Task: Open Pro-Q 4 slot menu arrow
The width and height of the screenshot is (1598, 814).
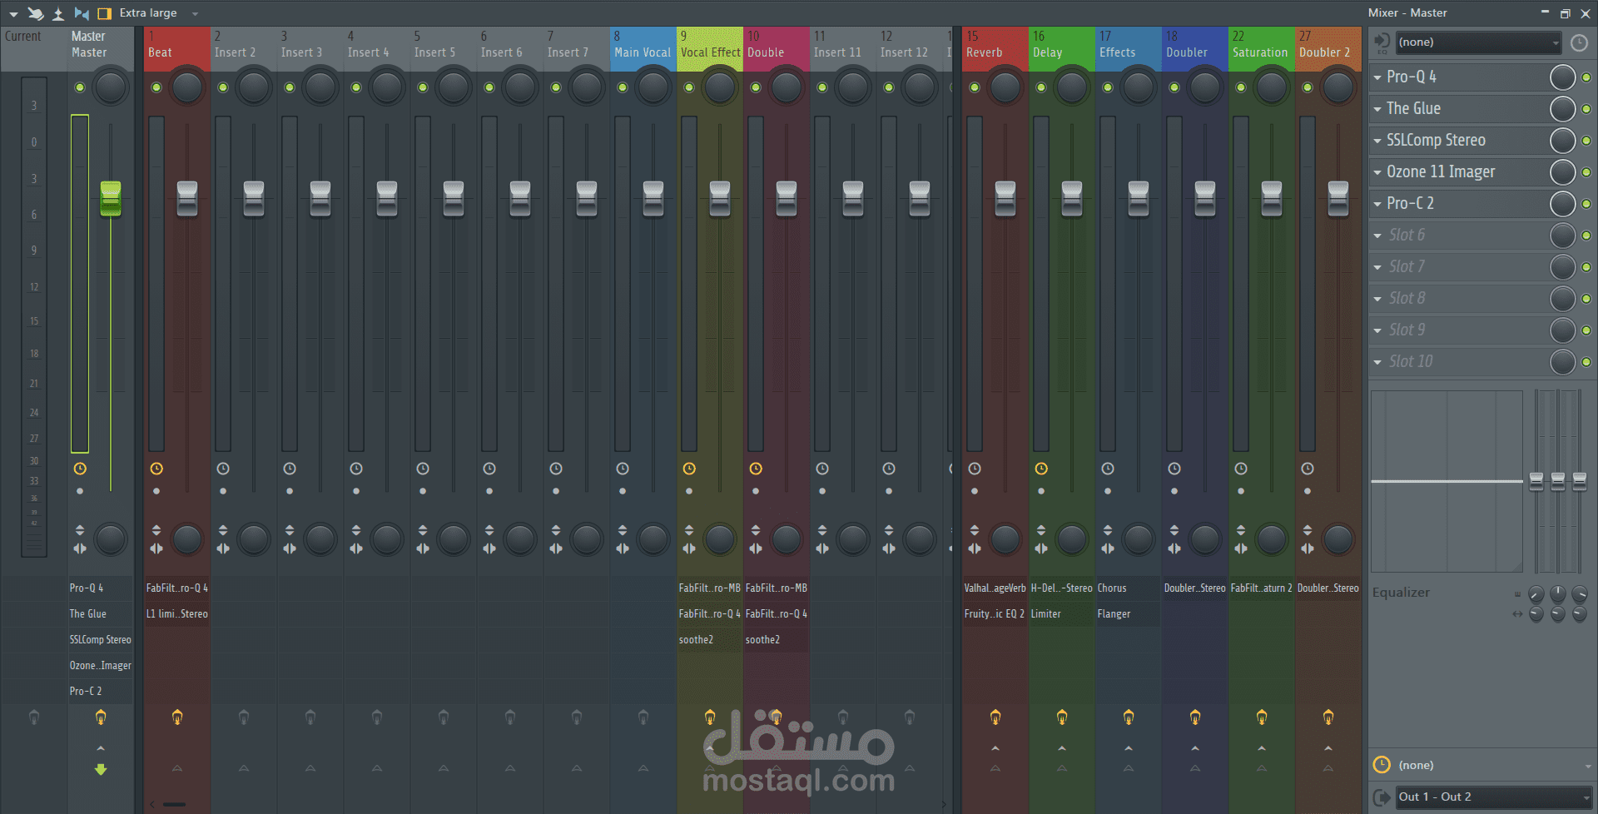Action: [x=1377, y=77]
